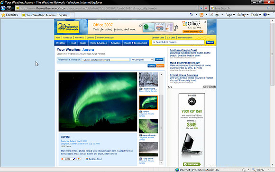Click the orange RSS feeds icon
Screen dimensions: 275x172
coord(202,15)
